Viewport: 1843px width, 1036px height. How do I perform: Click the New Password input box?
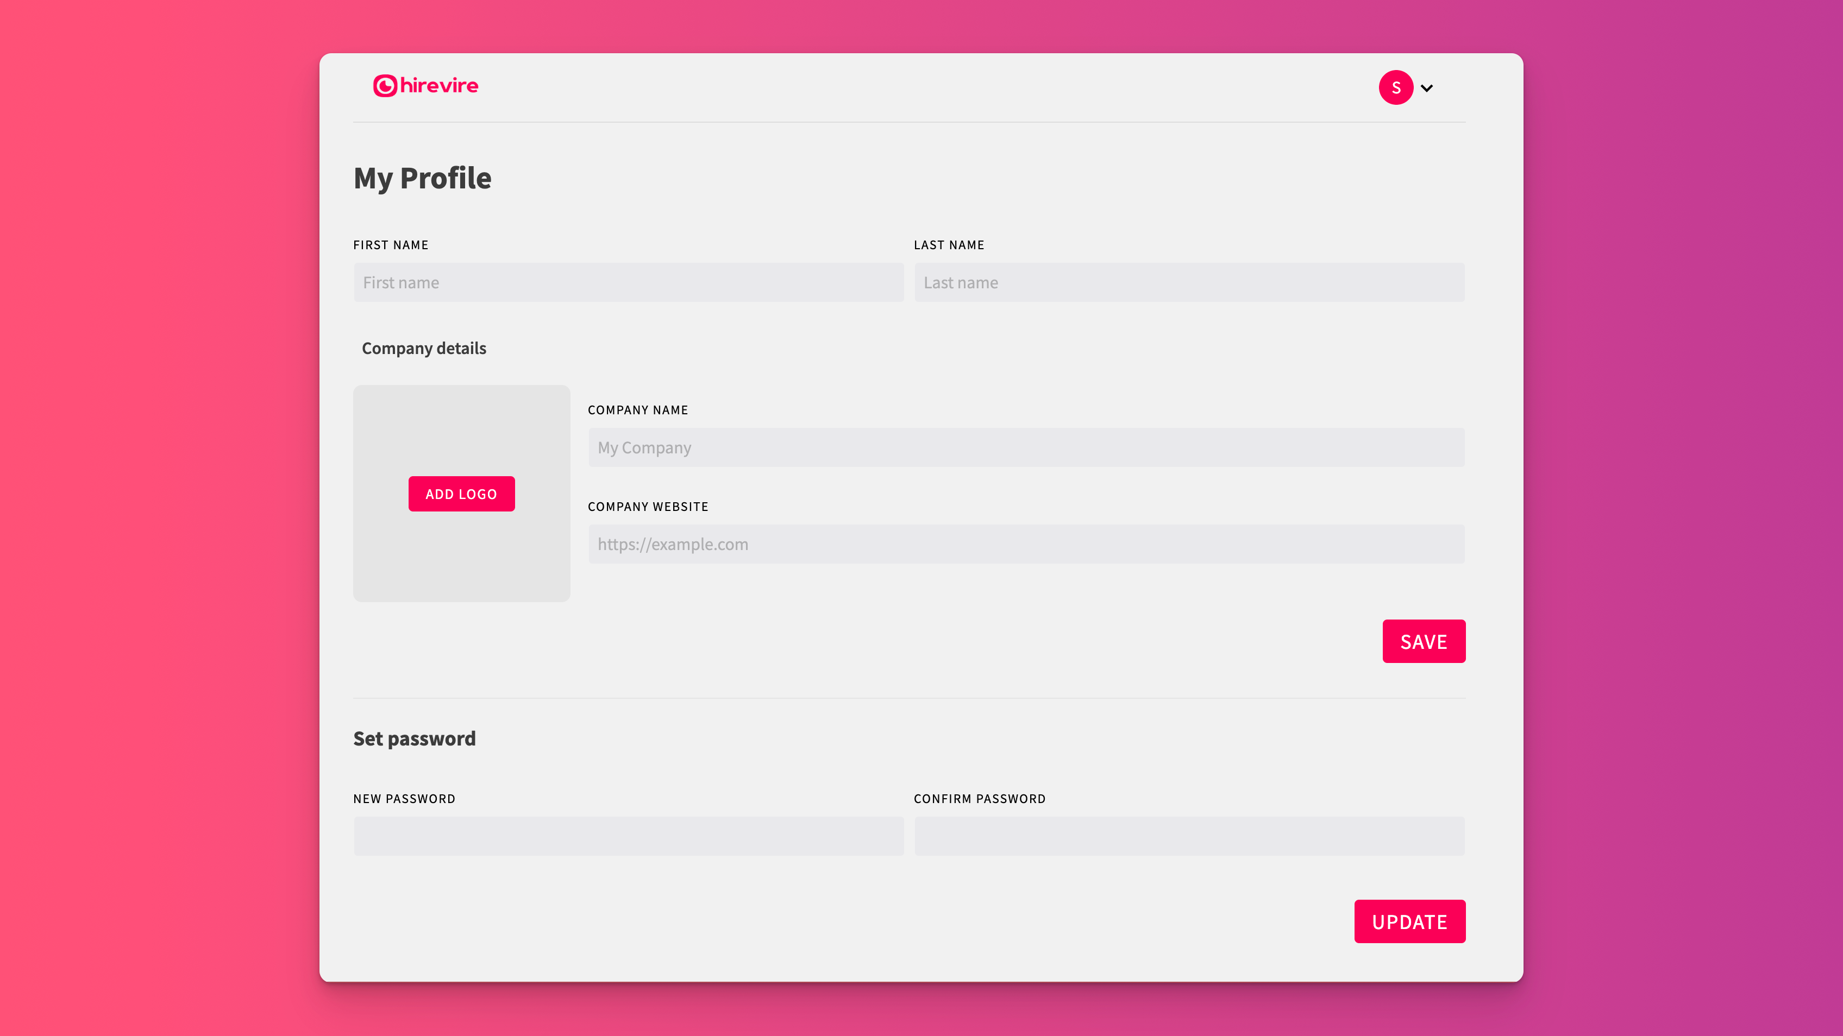tap(628, 836)
